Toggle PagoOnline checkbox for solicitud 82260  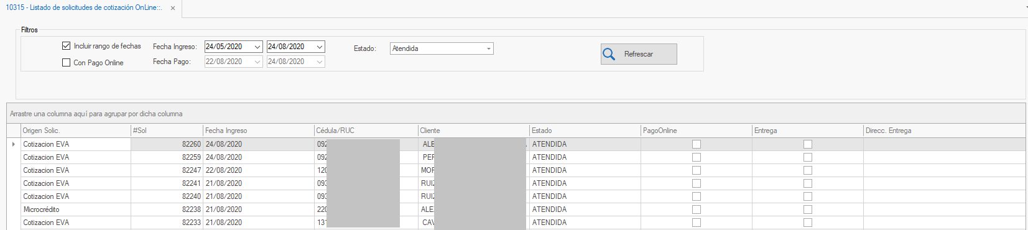[x=697, y=144]
